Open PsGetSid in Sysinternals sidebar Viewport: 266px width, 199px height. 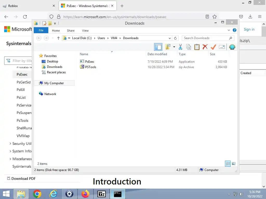pos(24,82)
